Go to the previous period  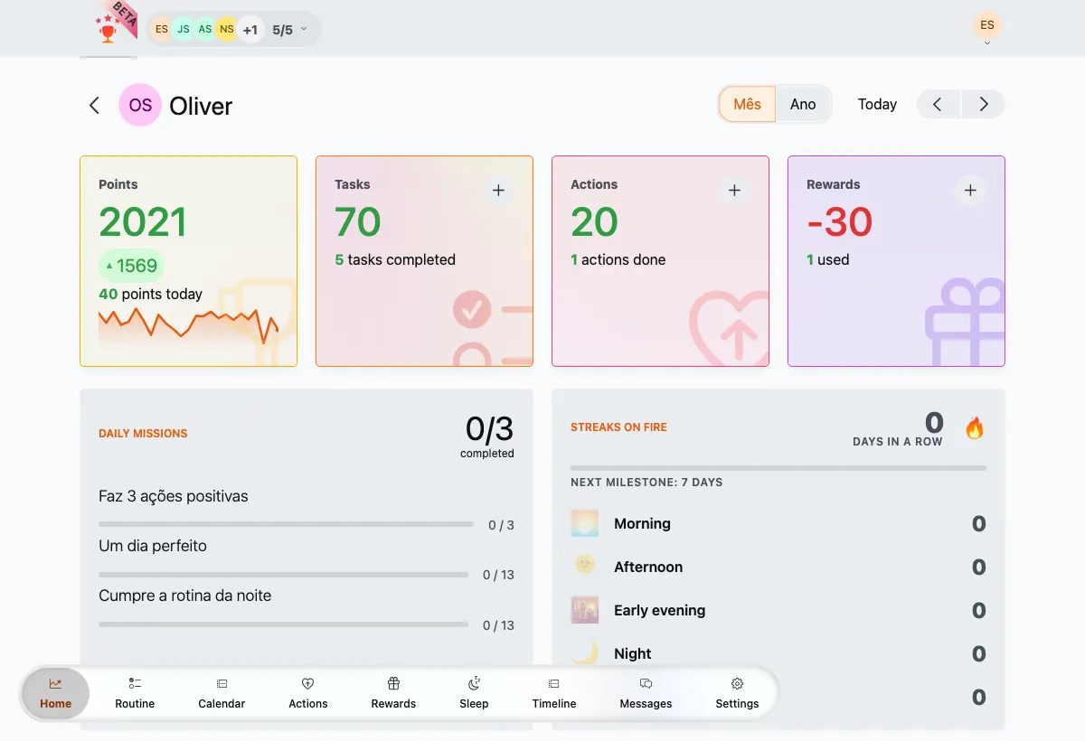tap(939, 104)
